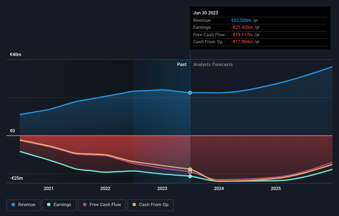Click the Past section label

[182, 64]
